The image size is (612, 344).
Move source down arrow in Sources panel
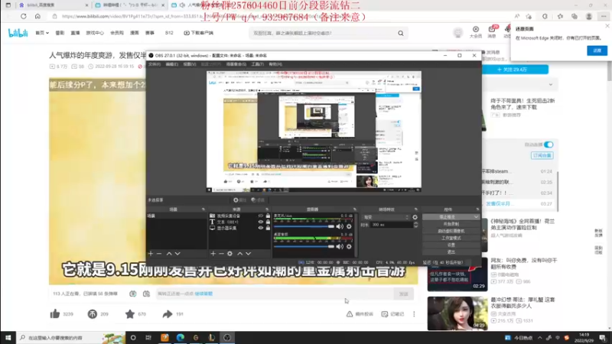click(248, 254)
